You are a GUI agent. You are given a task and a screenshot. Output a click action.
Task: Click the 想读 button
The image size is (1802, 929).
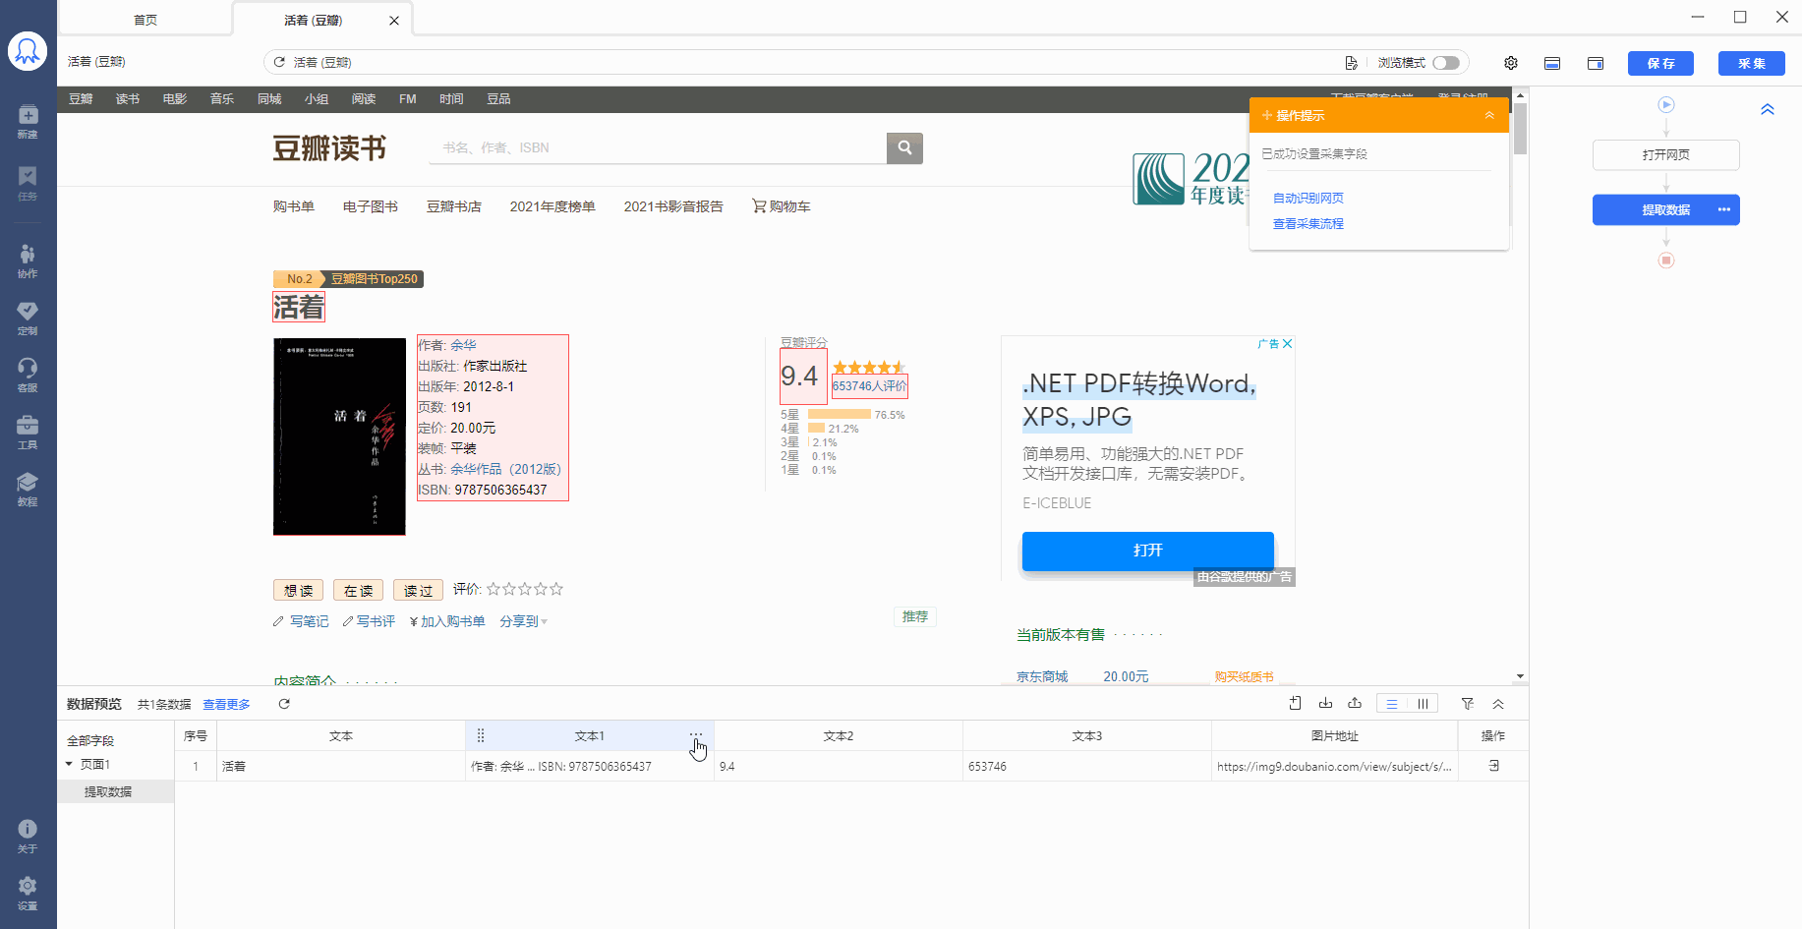[x=299, y=590]
